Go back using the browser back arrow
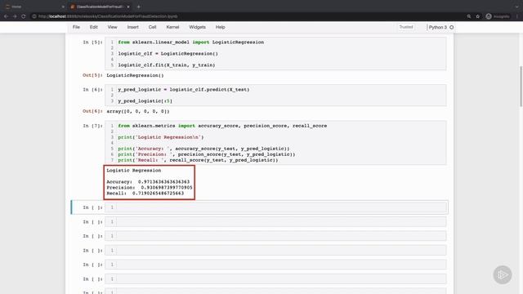 [x=6, y=16]
